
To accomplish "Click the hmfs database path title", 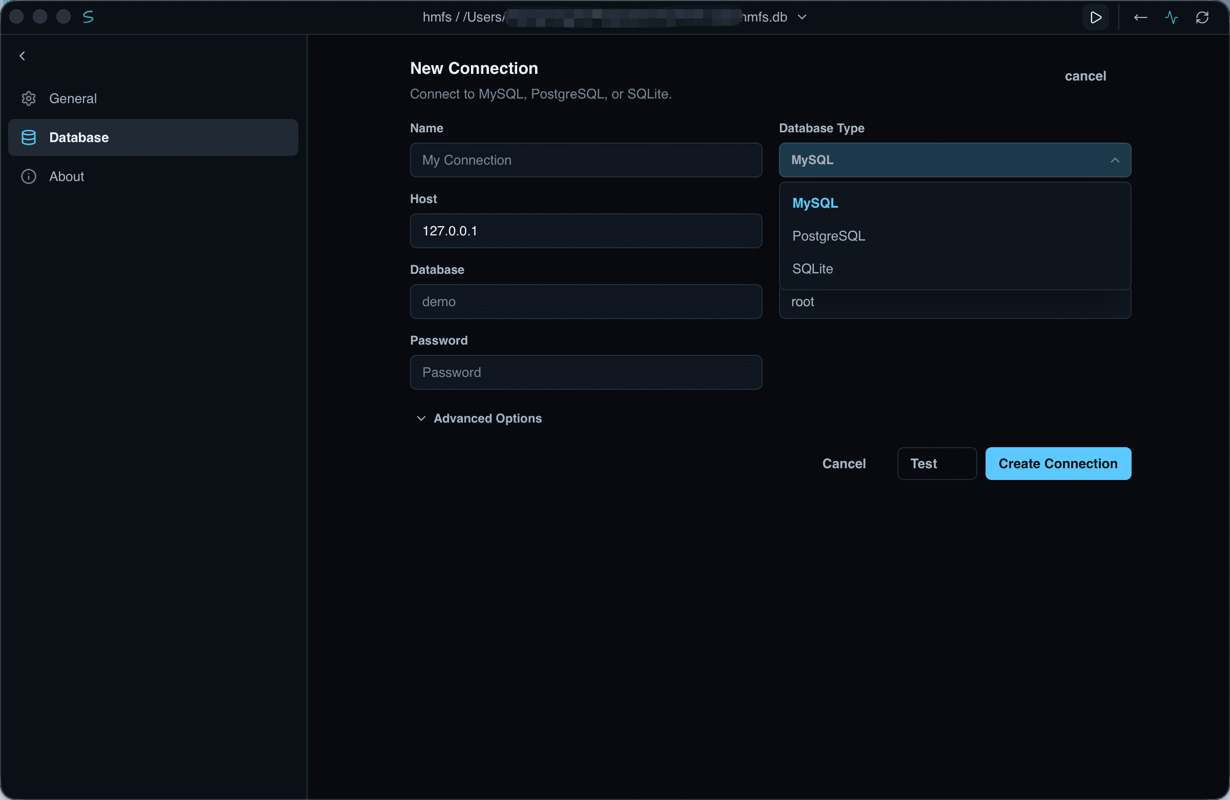I will pos(605,17).
